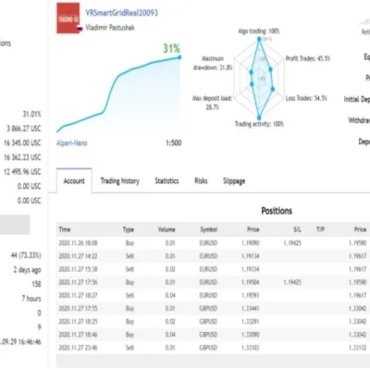Select the 2020.11.27 17:56 position time
The image size is (370, 370).
pos(78,282)
